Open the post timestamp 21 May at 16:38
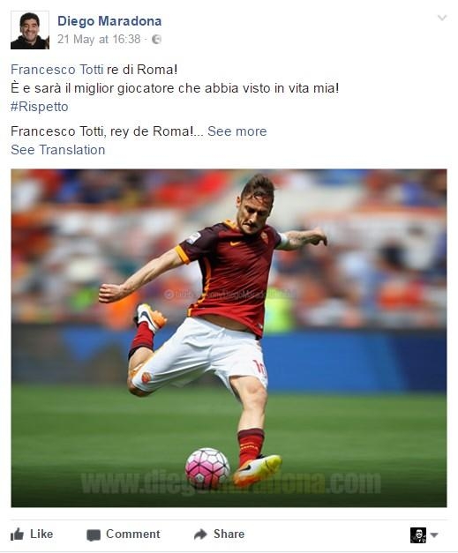458x553 pixels. pos(99,39)
